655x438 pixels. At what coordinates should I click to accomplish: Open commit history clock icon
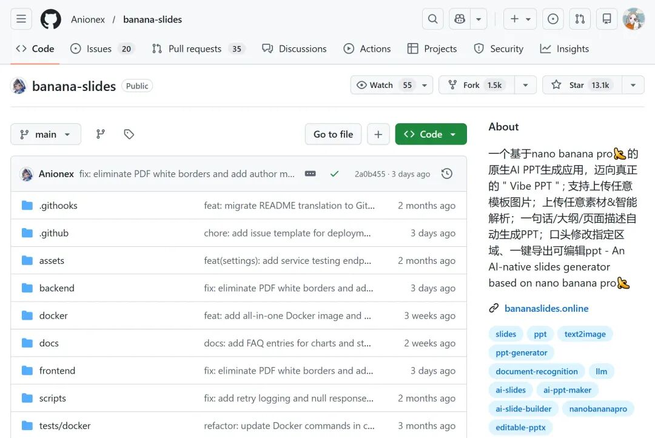pos(446,174)
